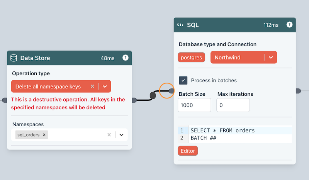Click the SQL node icon
Viewport: 309px width, 180px height.
coord(180,25)
